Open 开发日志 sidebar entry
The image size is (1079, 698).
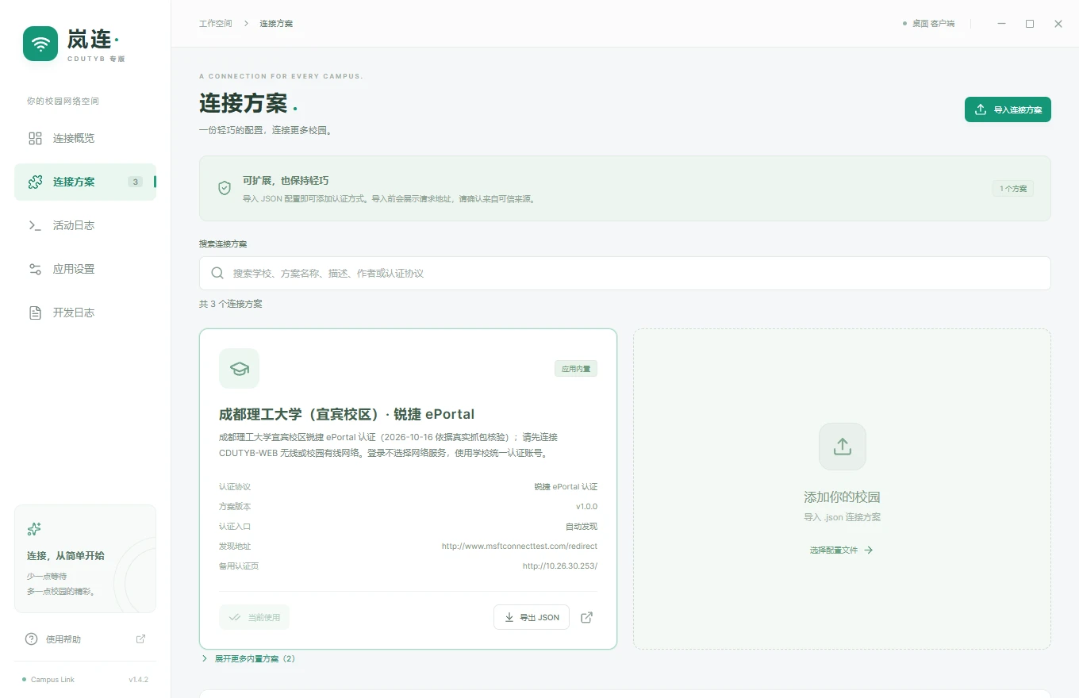pos(85,313)
